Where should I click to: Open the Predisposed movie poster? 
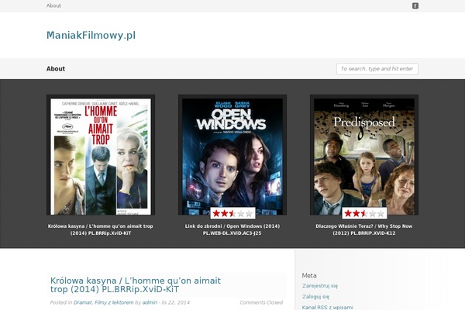coord(364,157)
